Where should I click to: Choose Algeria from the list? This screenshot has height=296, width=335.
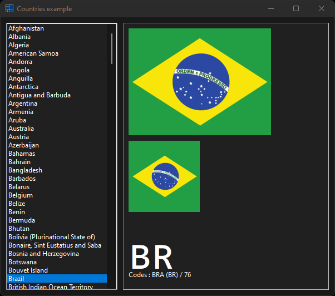[57, 45]
